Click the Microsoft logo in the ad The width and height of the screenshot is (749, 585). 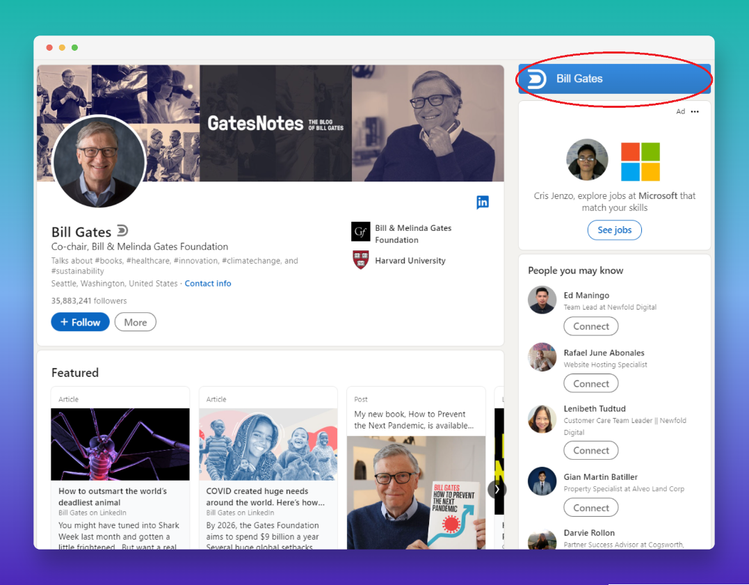tap(640, 161)
